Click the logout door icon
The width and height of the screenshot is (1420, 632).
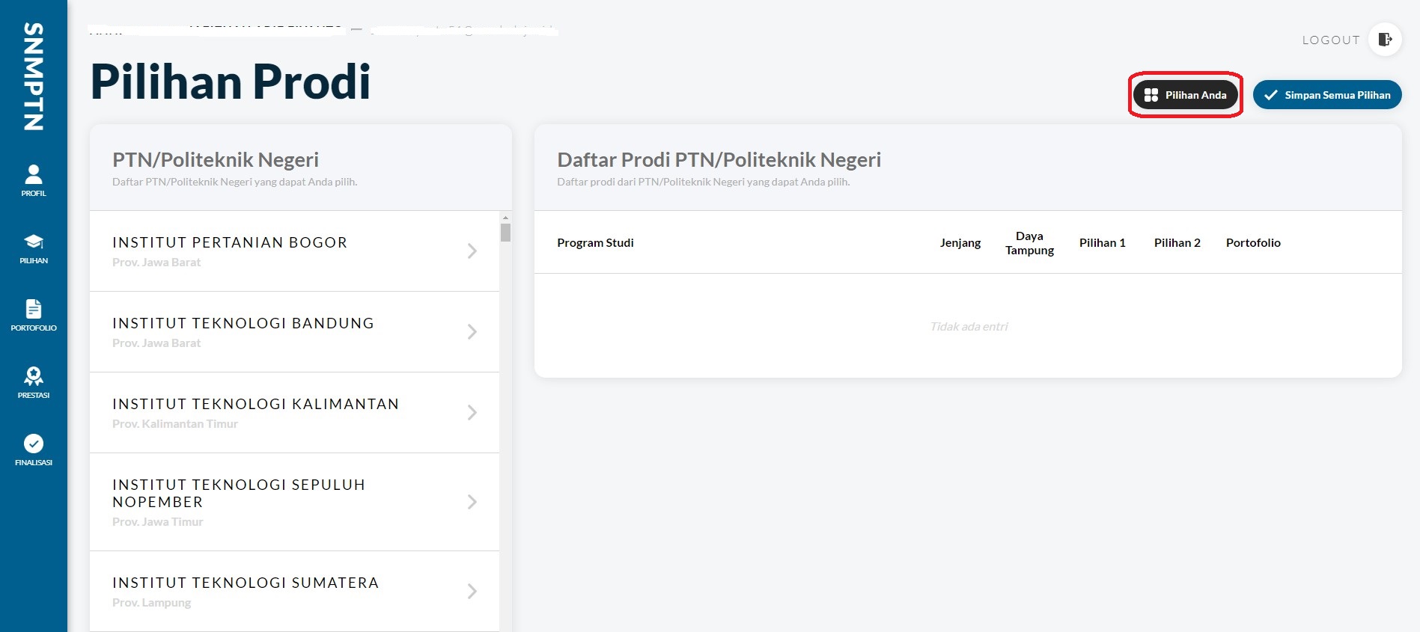pyautogui.click(x=1385, y=40)
